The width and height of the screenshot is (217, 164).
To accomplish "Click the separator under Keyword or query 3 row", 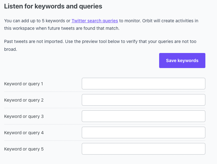I will click(41, 124).
